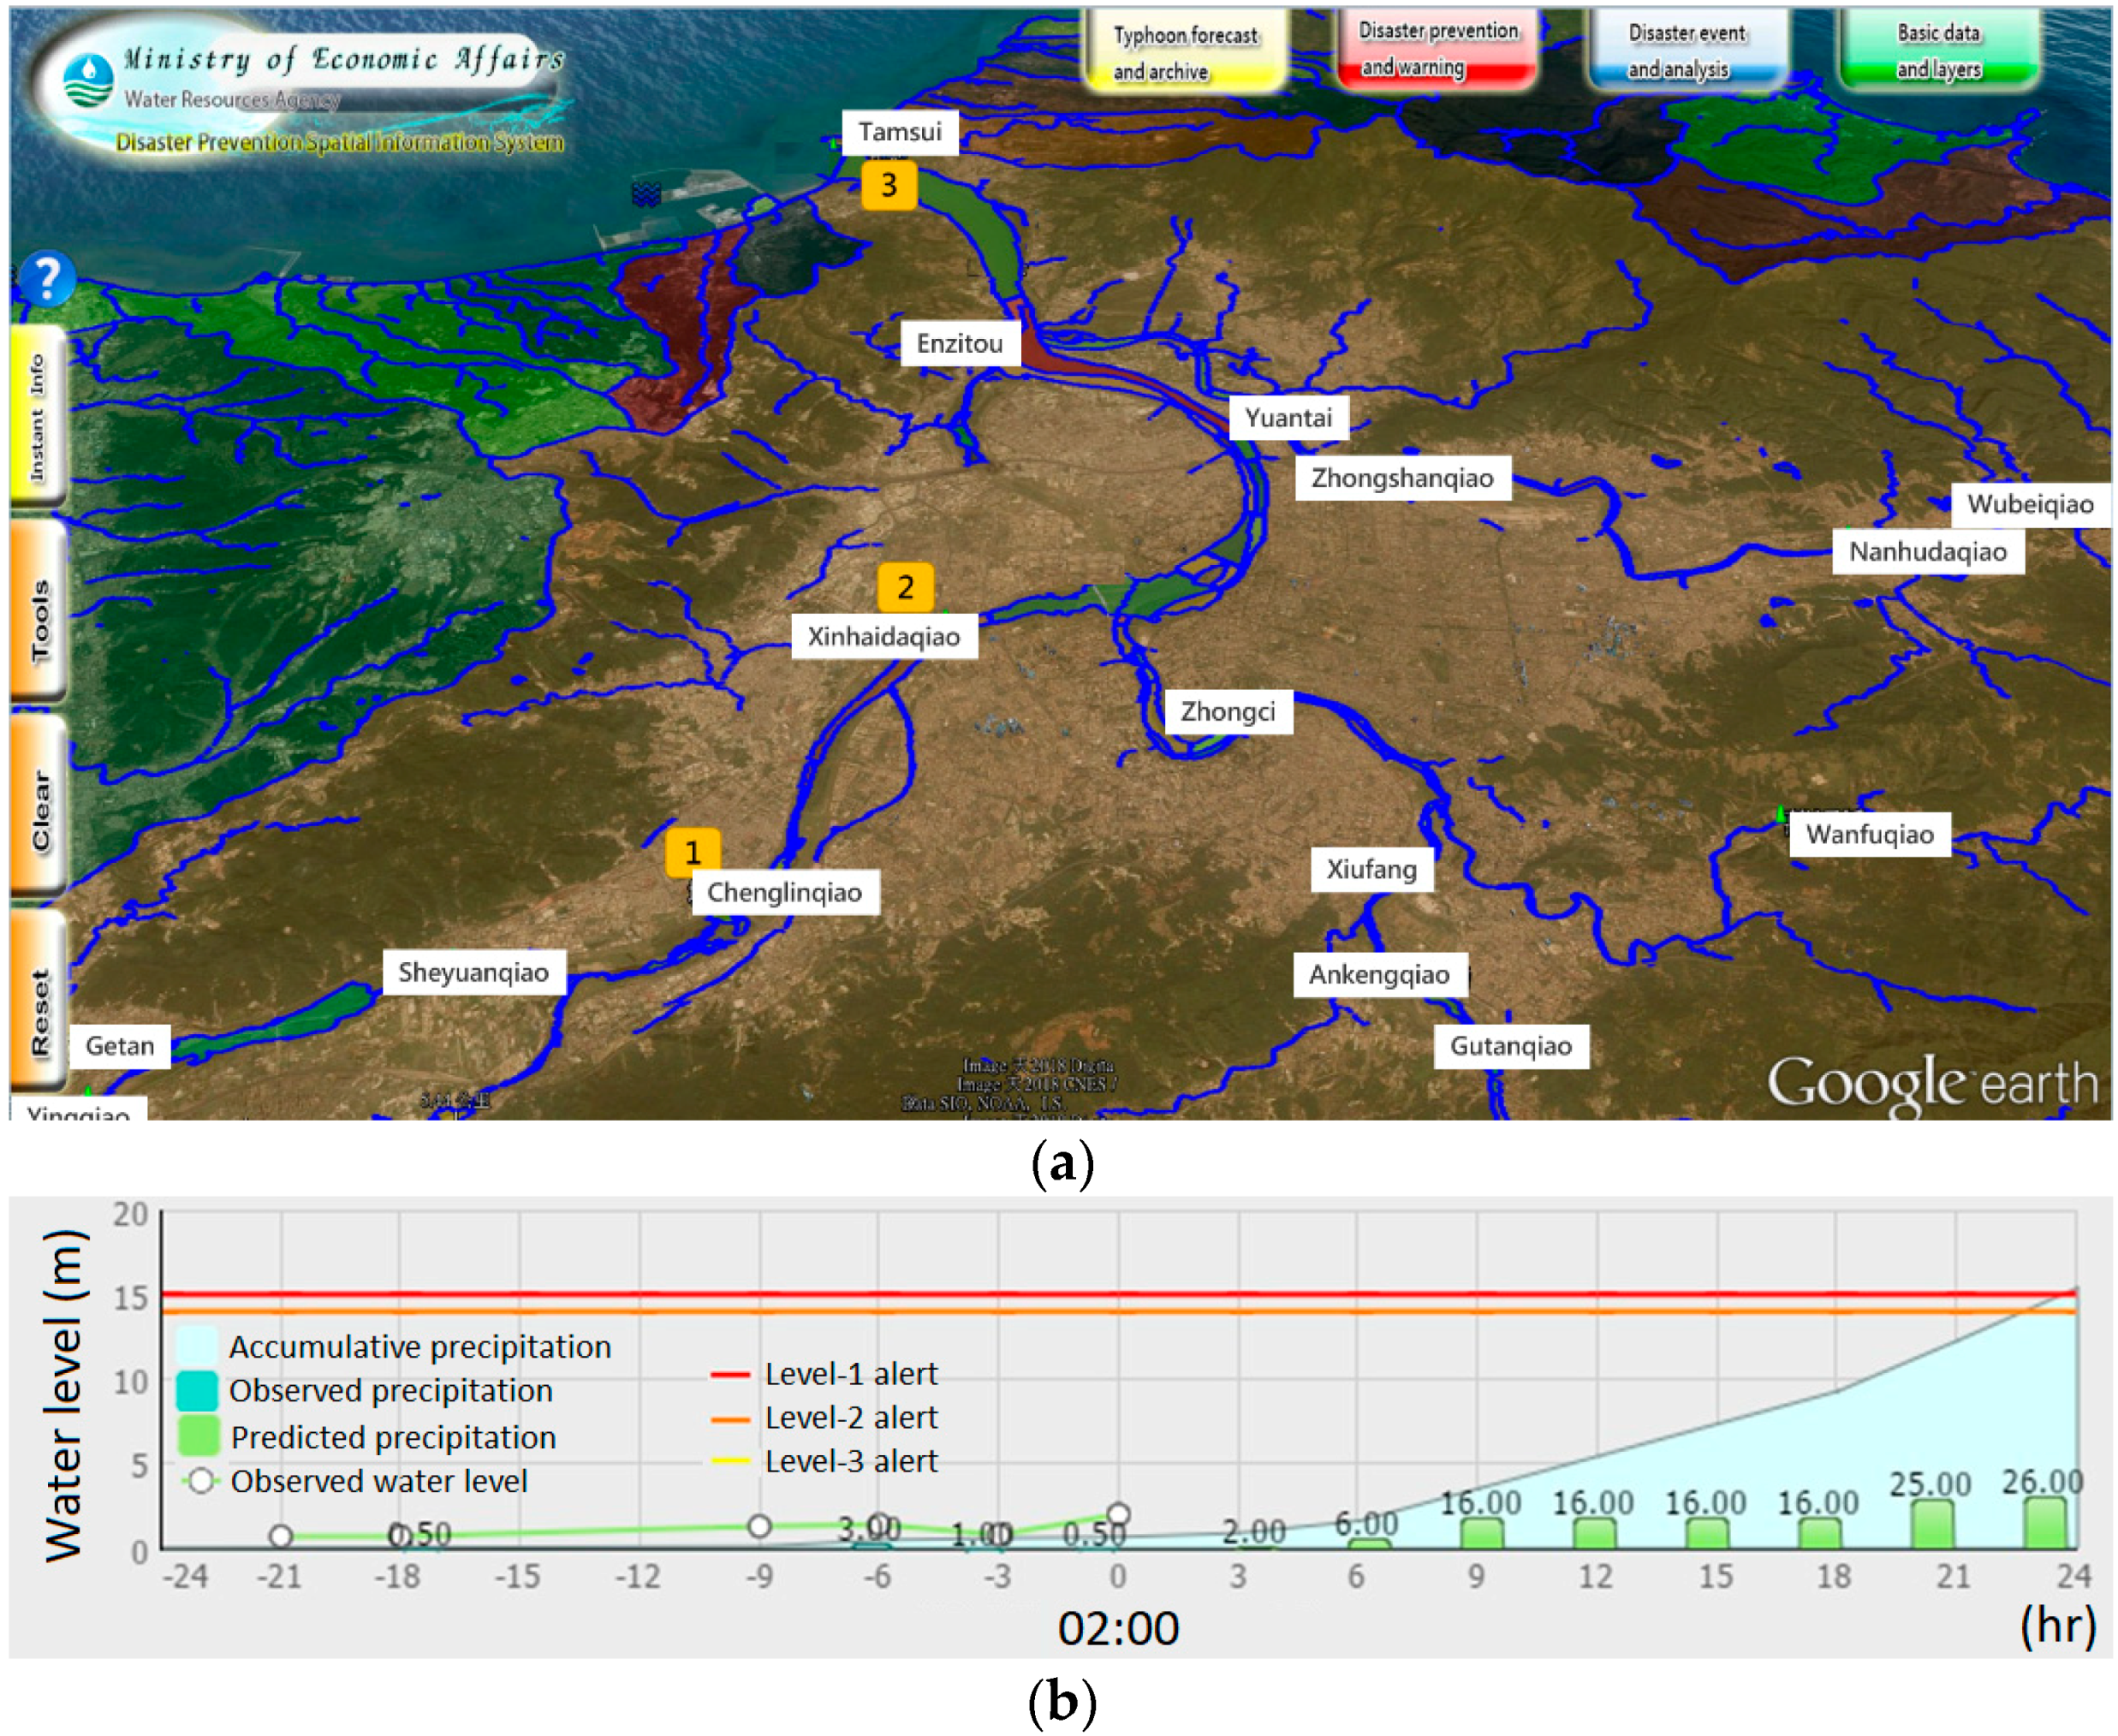2118x1736 pixels.
Task: Click the Xinhaidaqiao station label
Action: tap(884, 637)
